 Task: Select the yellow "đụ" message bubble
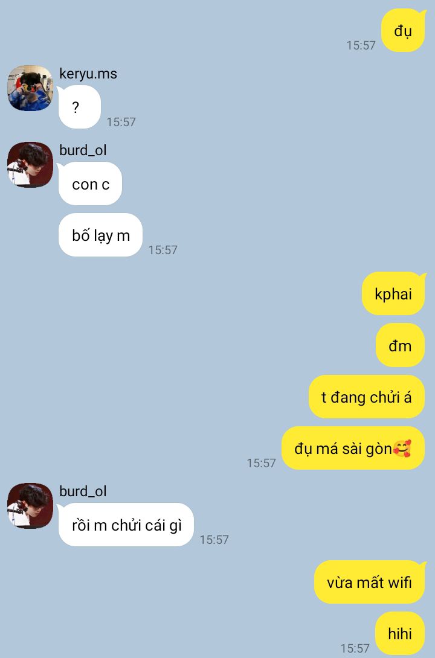click(x=404, y=30)
